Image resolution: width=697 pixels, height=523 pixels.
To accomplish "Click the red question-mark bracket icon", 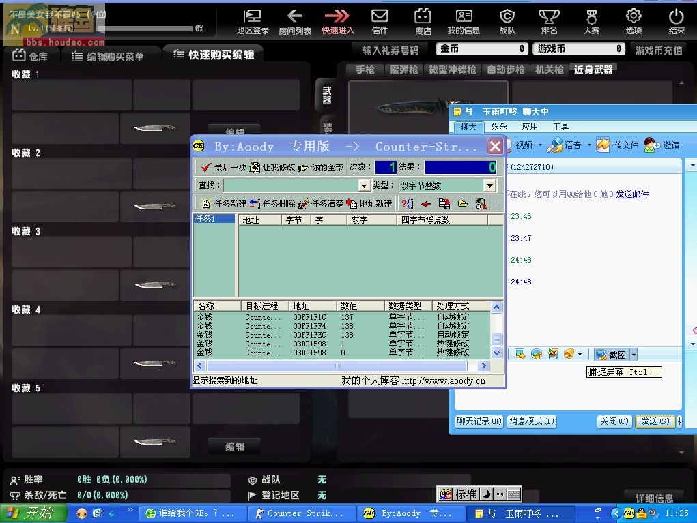I will [407, 204].
